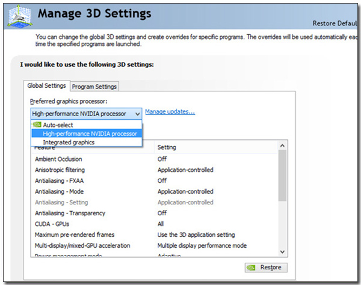
Task: Click the grayed Antialiasing - Setting row
Action: 155,202
